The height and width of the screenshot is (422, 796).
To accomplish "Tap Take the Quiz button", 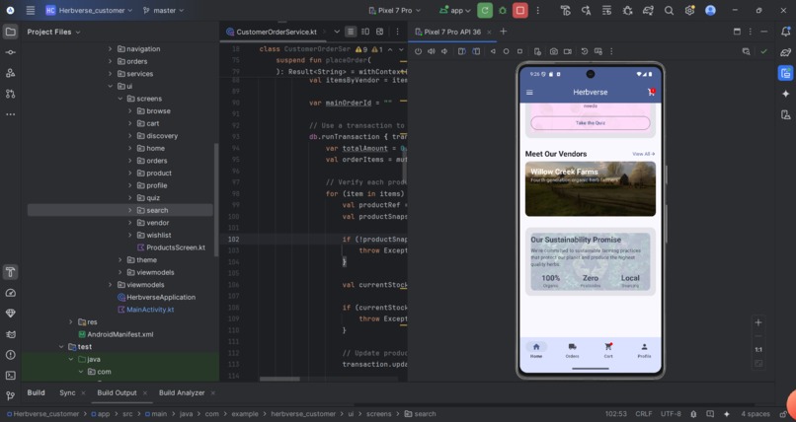I will (x=591, y=123).
